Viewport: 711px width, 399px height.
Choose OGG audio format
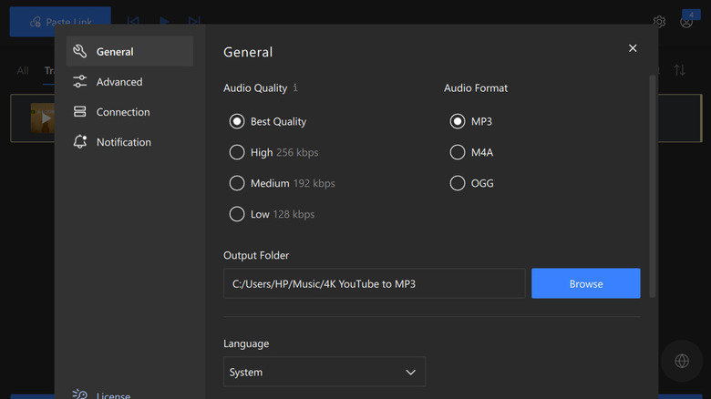point(458,183)
